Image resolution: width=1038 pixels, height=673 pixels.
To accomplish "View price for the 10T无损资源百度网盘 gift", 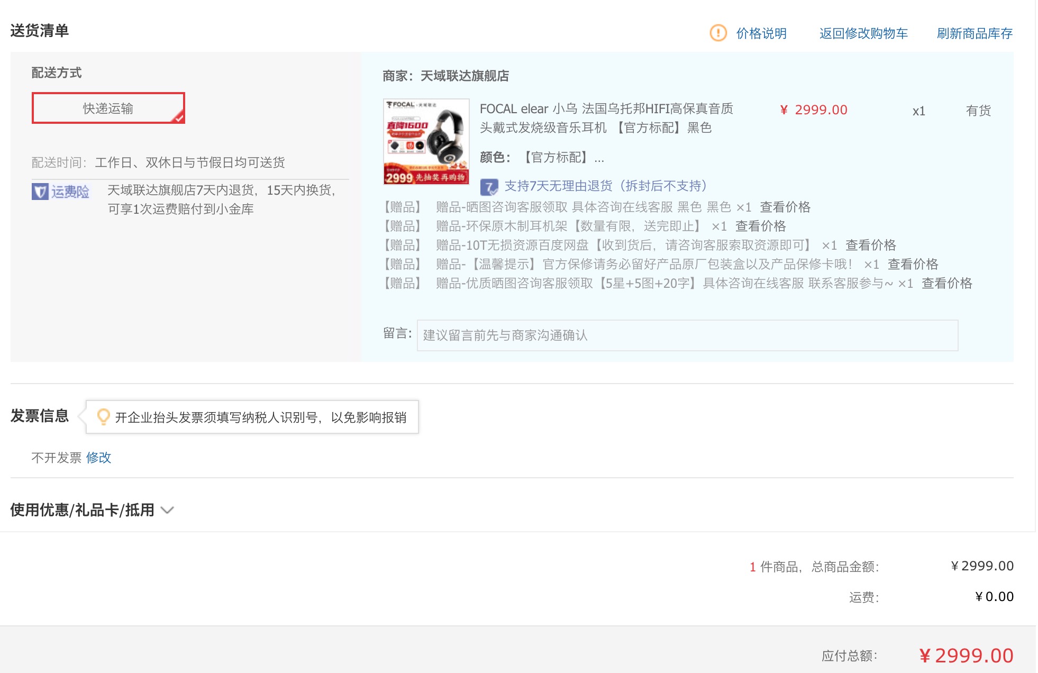I will point(870,245).
